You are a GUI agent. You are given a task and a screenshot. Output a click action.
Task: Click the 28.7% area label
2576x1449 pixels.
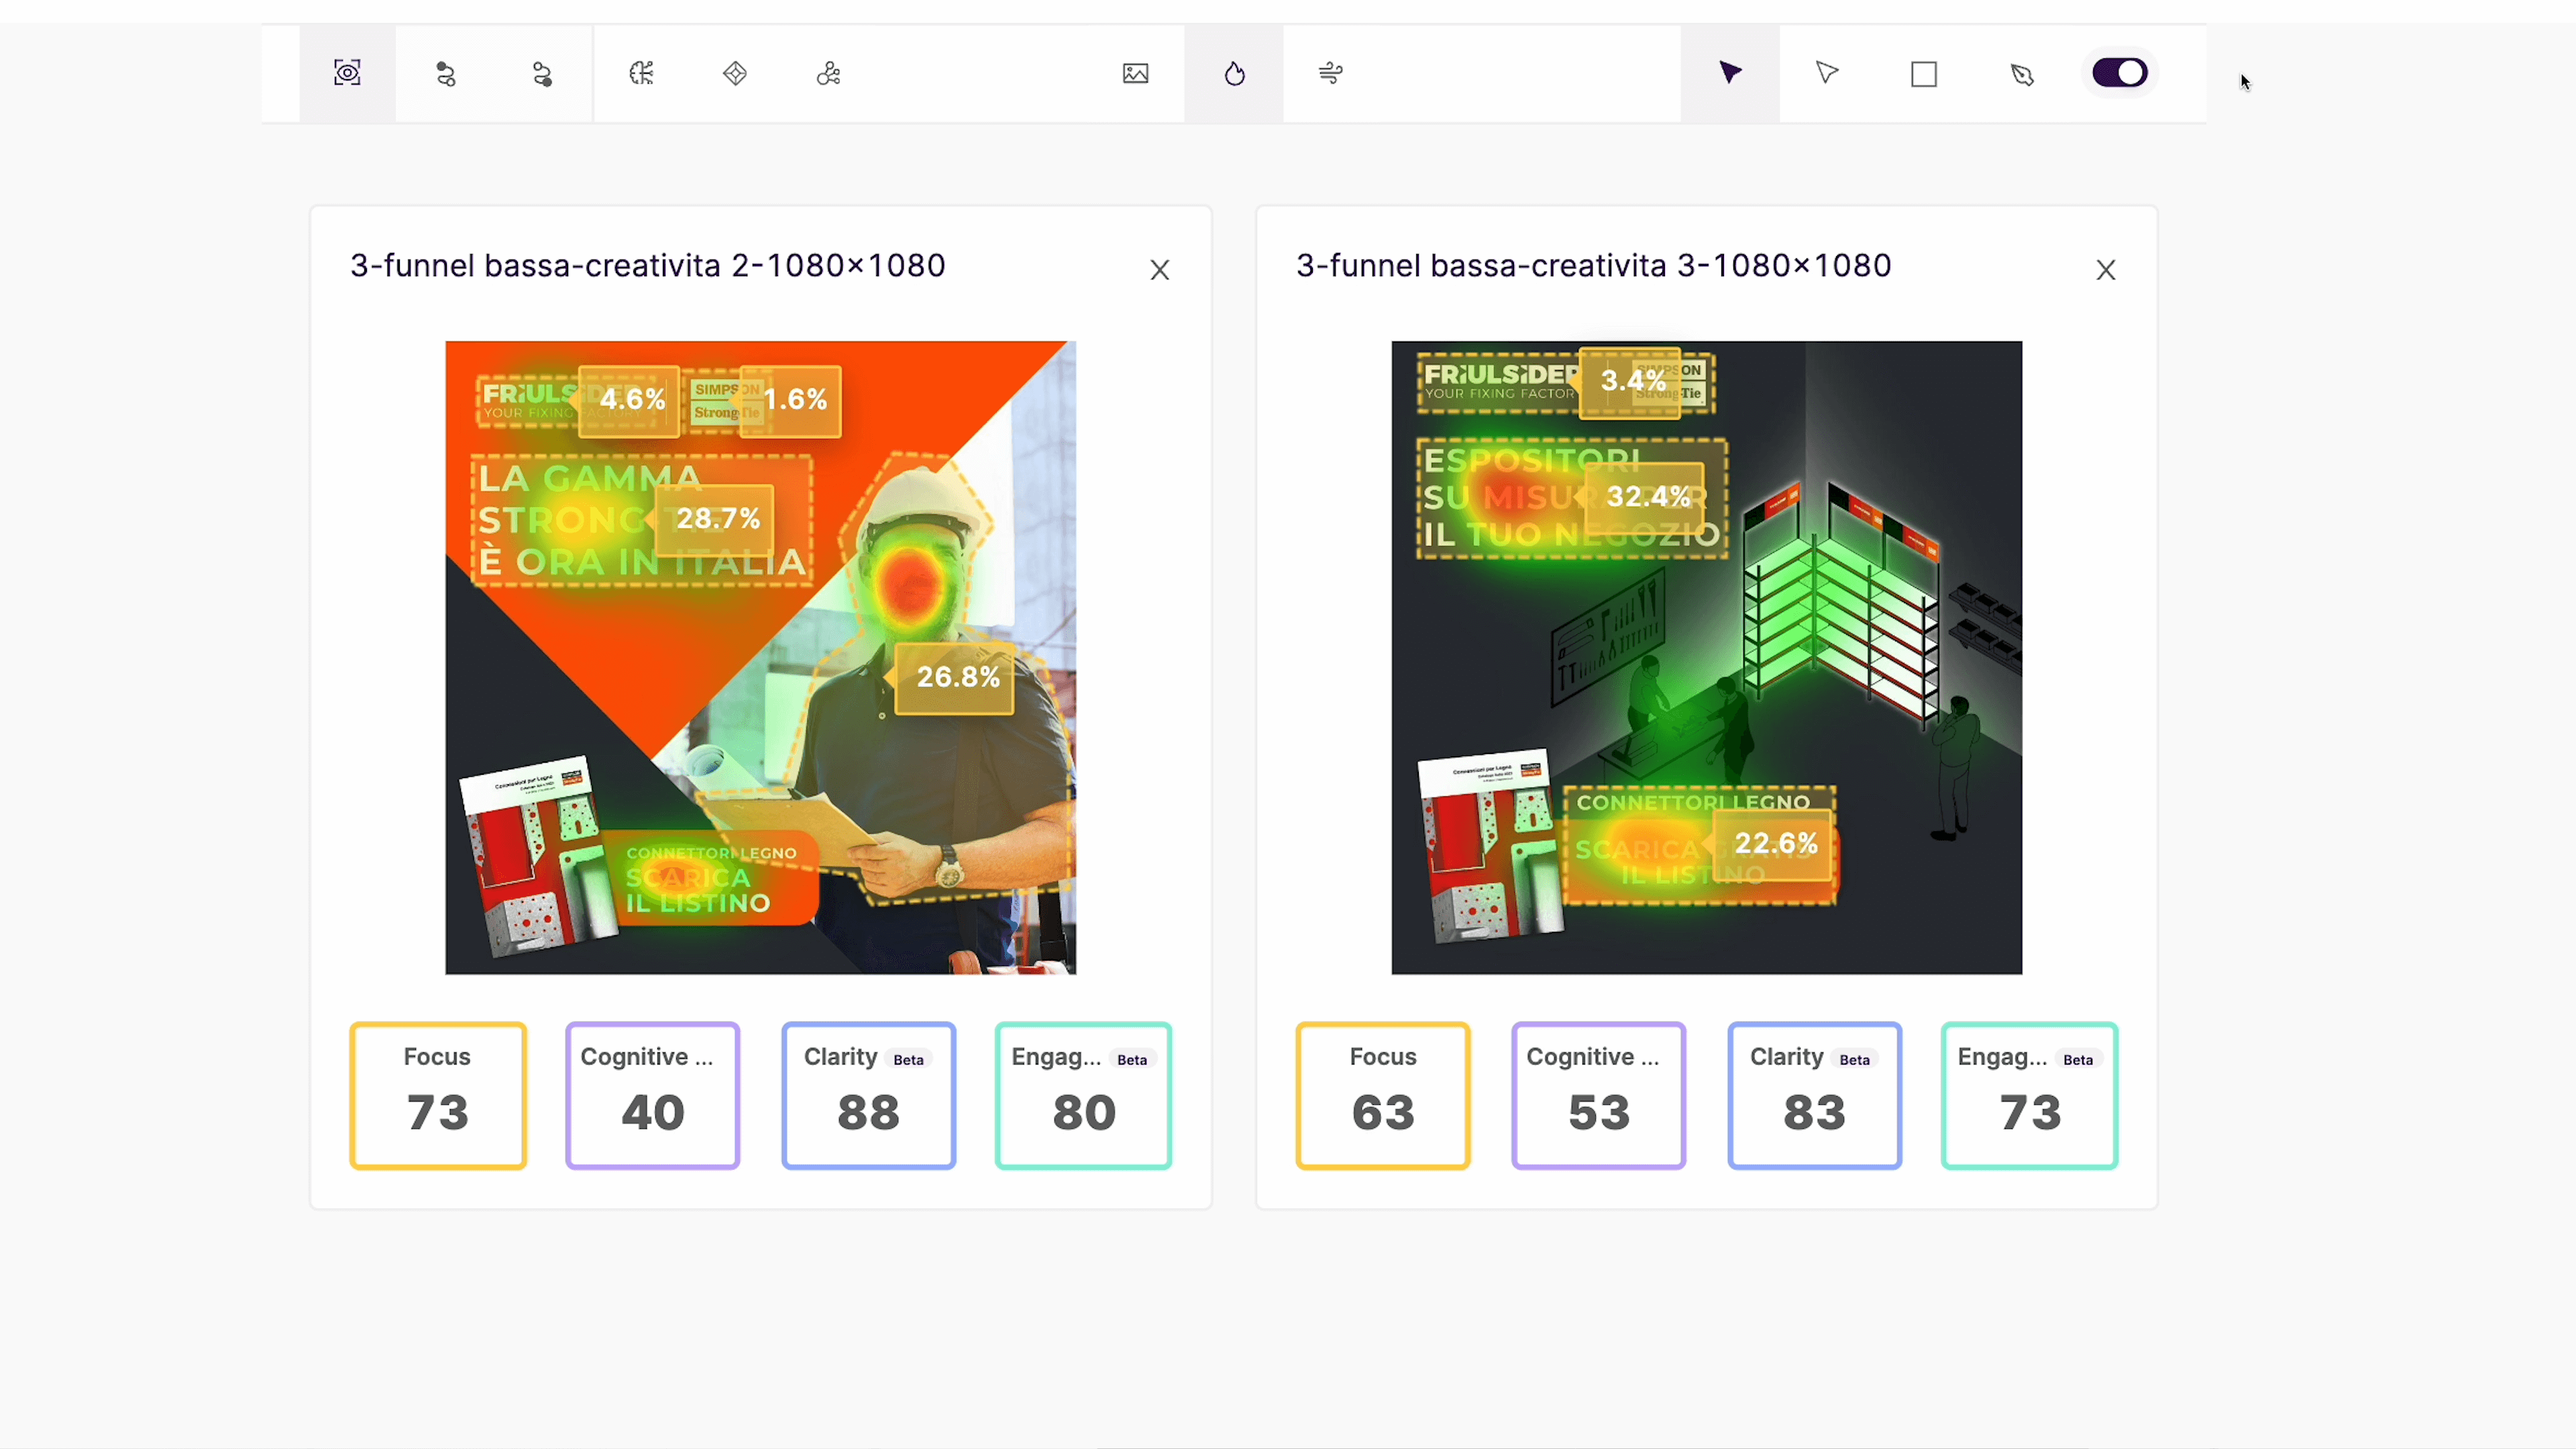coord(717,518)
